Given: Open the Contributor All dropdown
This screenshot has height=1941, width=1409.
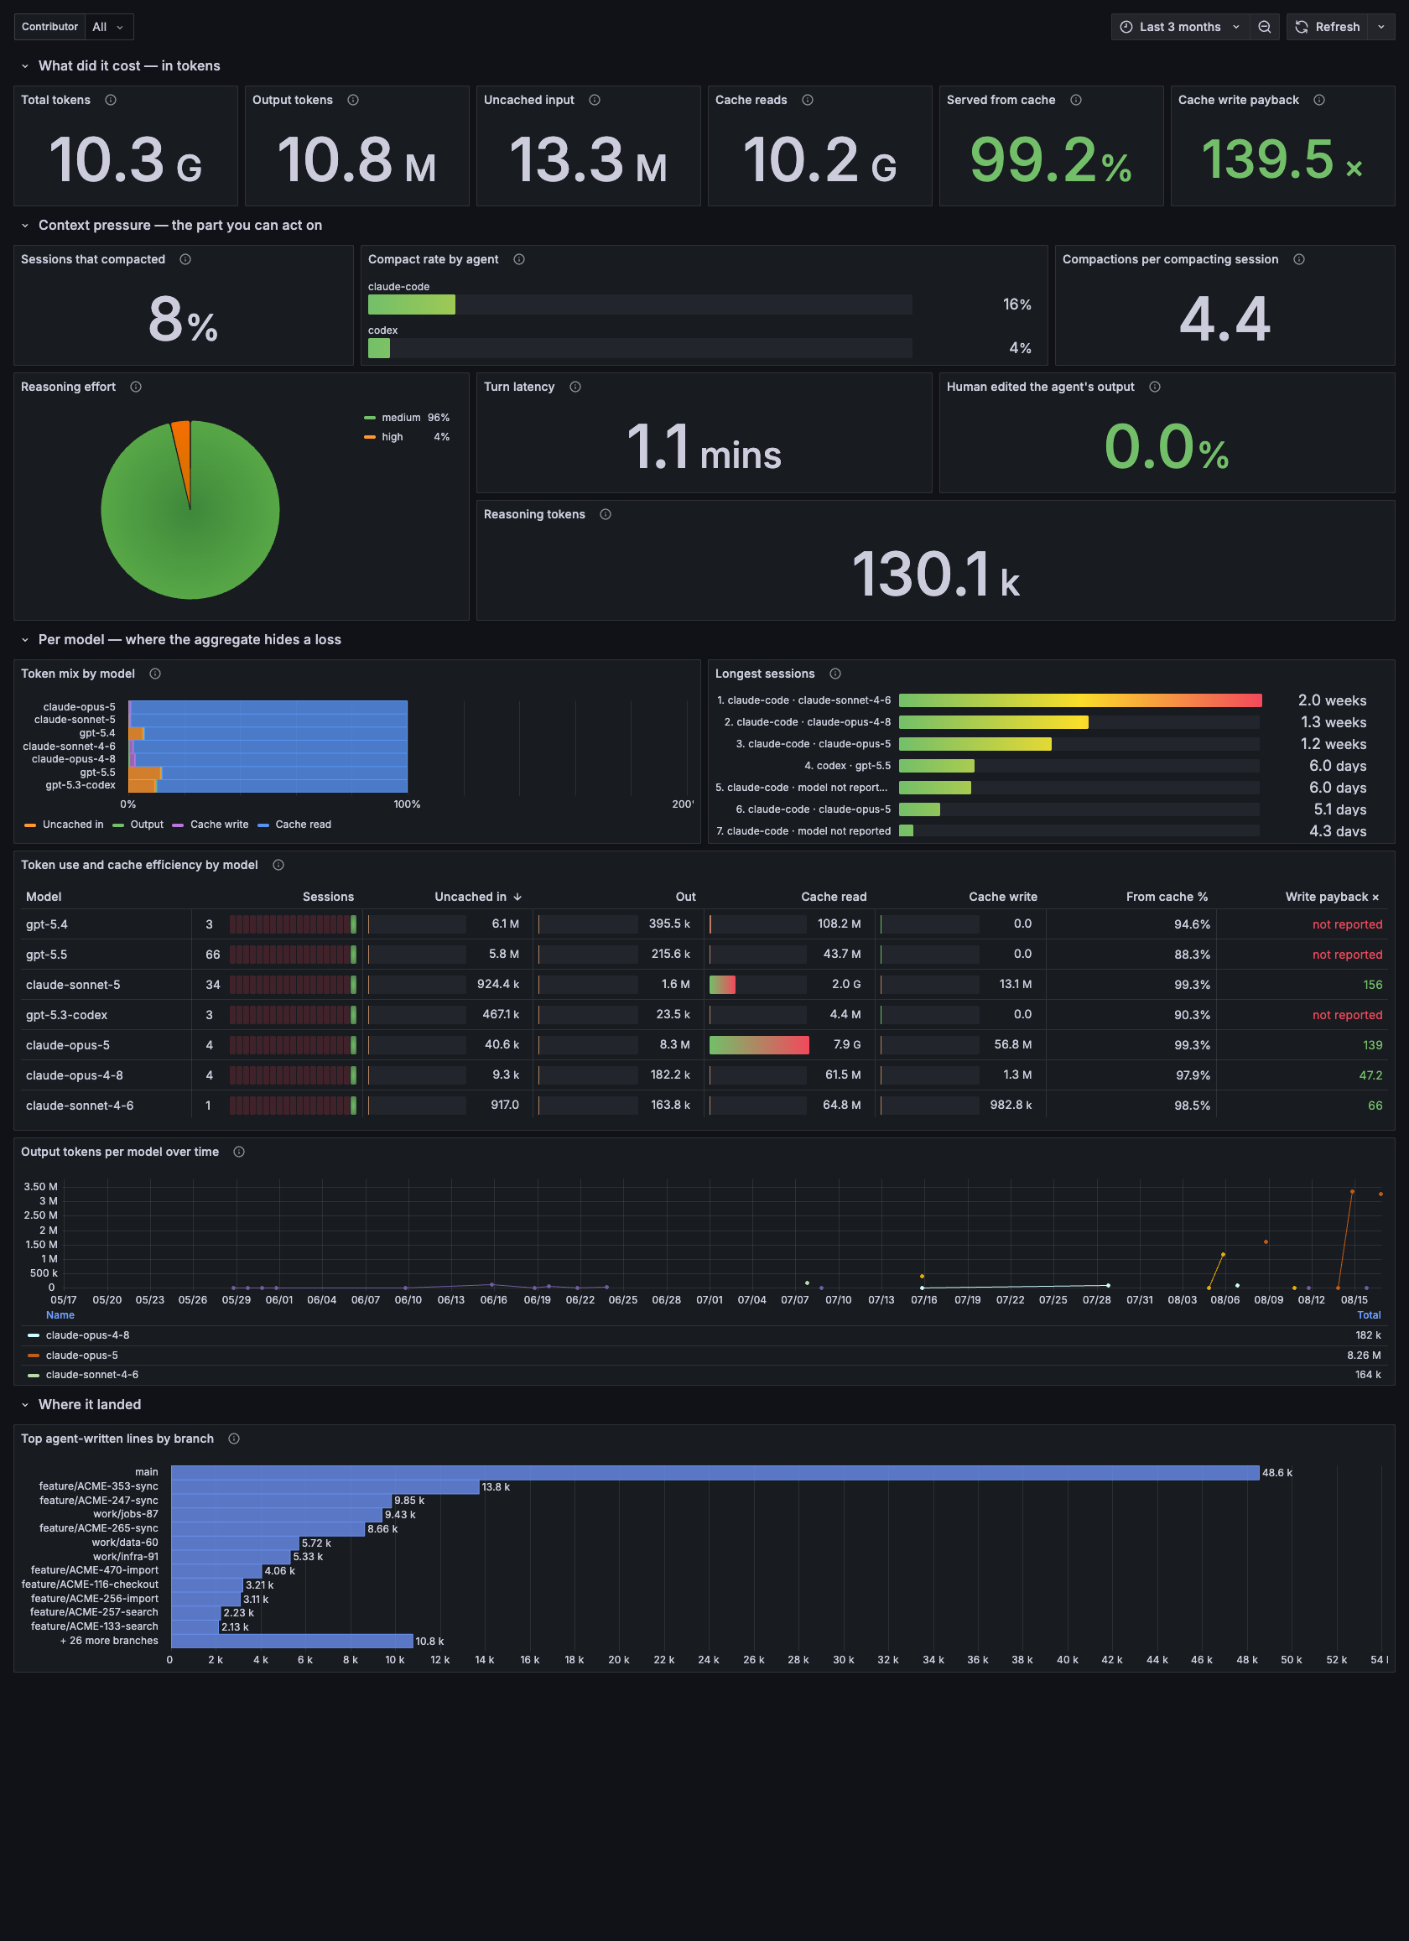Looking at the screenshot, I should click(109, 27).
